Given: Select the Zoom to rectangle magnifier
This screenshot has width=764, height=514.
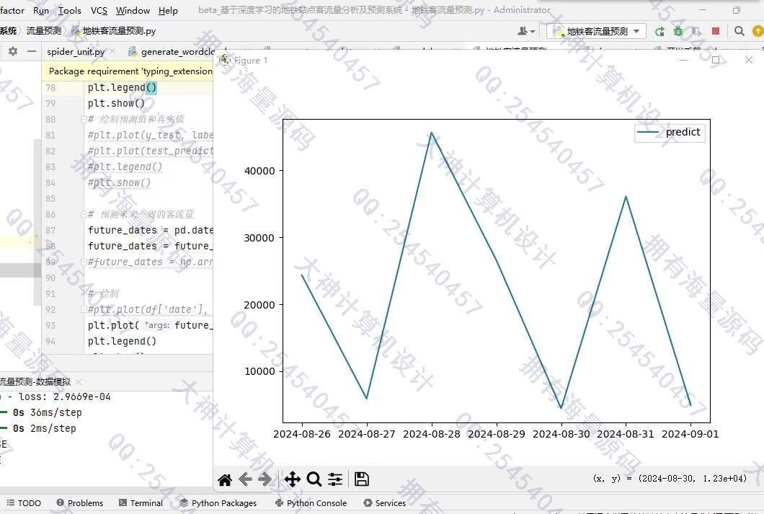Looking at the screenshot, I should [x=314, y=479].
